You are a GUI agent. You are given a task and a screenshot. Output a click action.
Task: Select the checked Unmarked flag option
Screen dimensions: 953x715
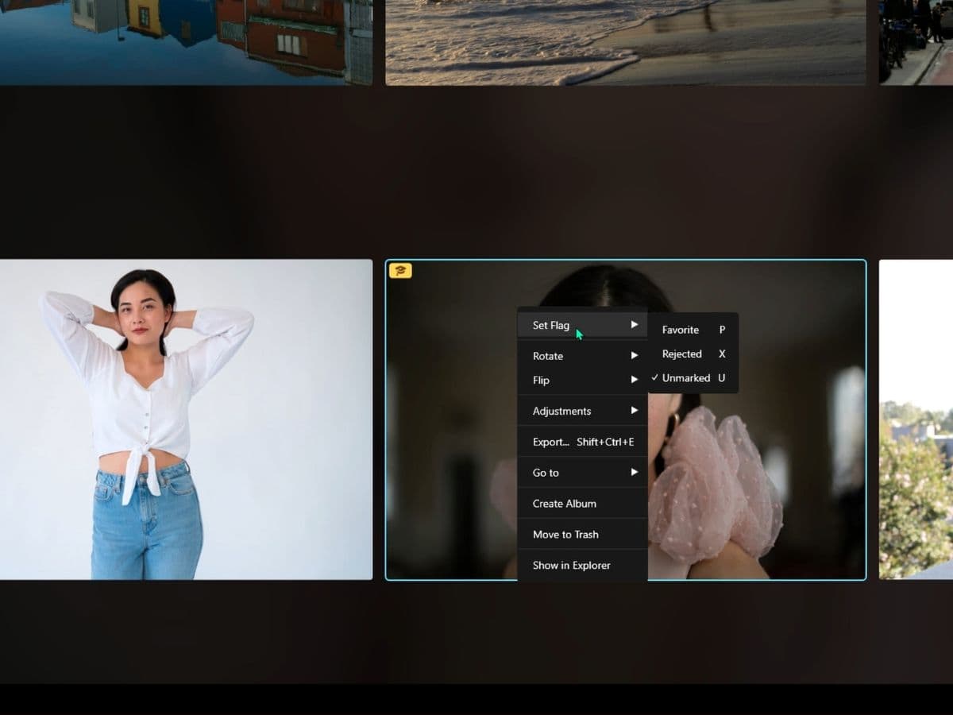point(693,378)
